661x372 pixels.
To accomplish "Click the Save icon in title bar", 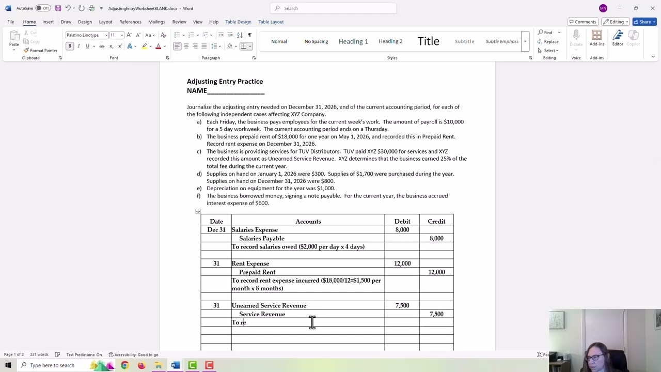I will [58, 8].
